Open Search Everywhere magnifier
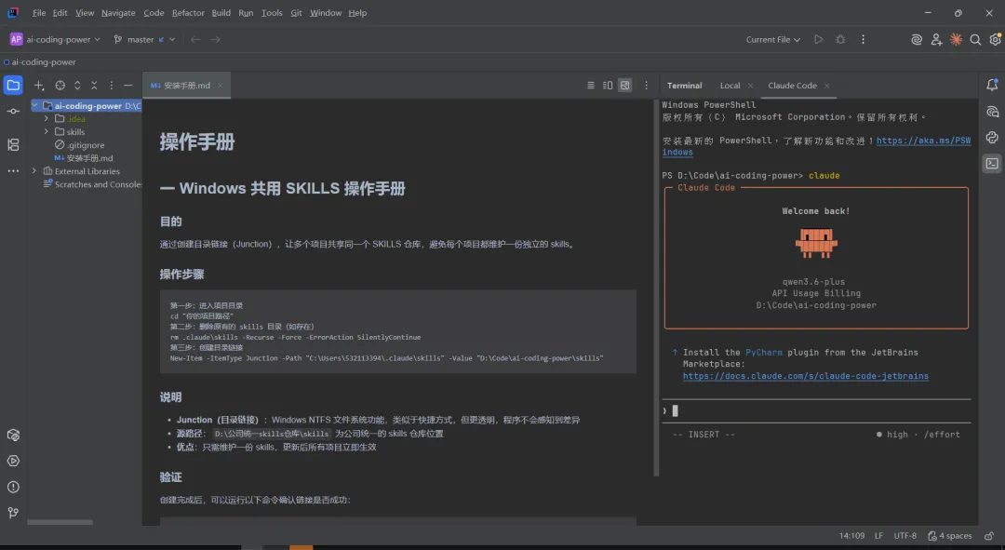 [975, 40]
